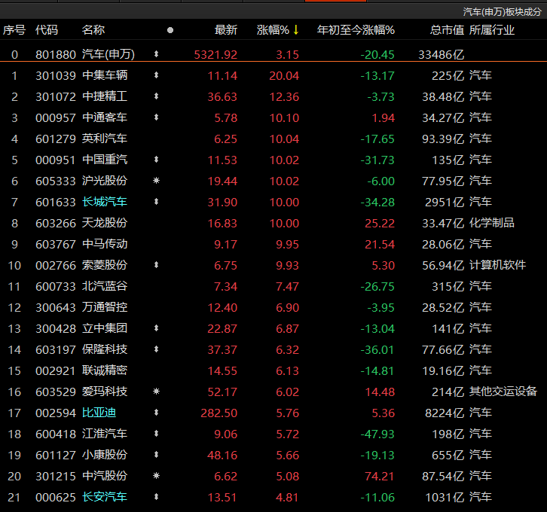Sort by the 最新 price column header
This screenshot has height=512, width=547.
[225, 30]
